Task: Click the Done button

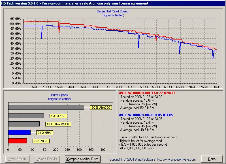Action: tap(212, 159)
